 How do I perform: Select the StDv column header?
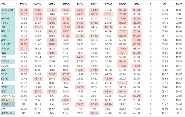point(179,4)
